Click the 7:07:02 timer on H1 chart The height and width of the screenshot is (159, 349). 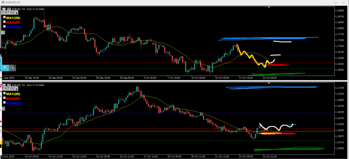click(8, 88)
